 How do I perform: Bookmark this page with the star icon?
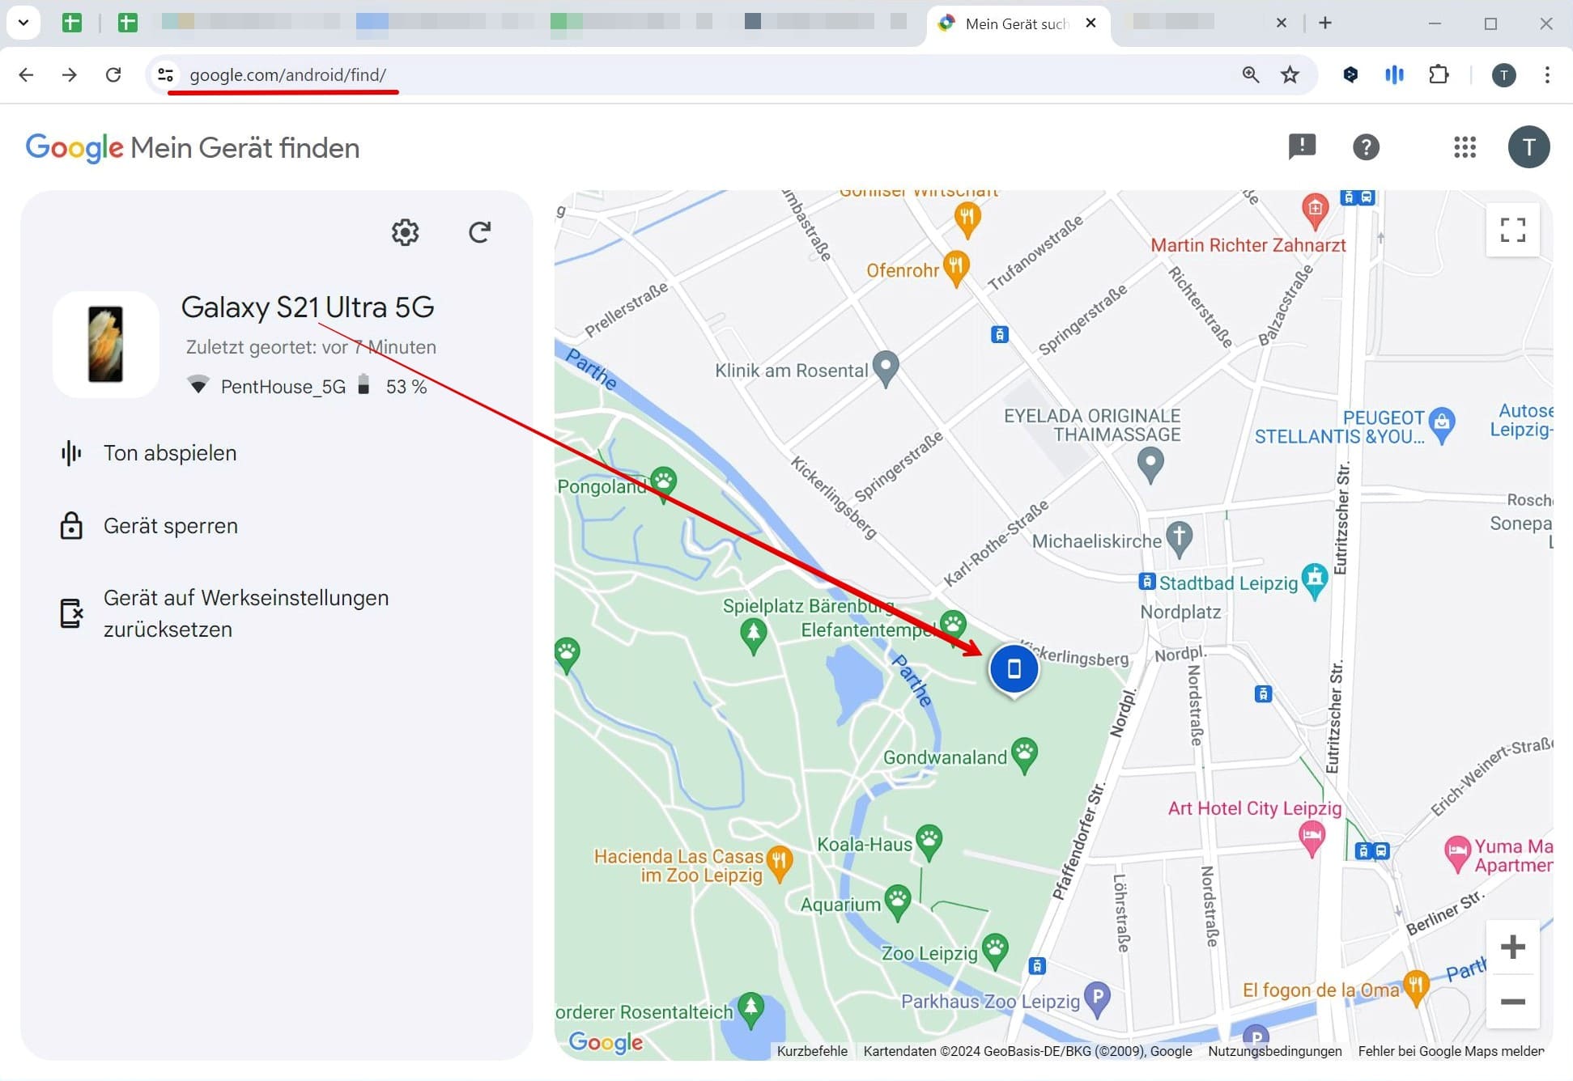(1290, 74)
